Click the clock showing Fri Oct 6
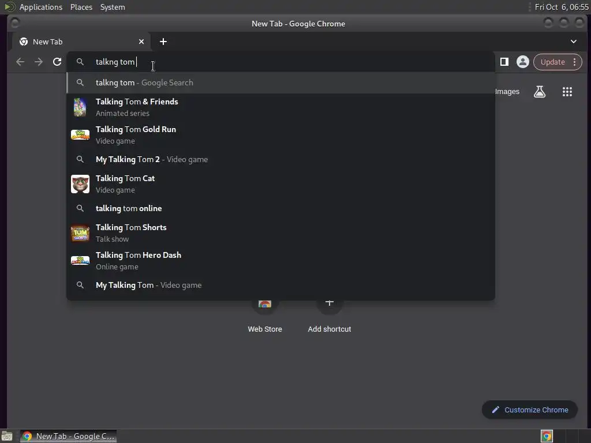The image size is (591, 443). tap(561, 7)
